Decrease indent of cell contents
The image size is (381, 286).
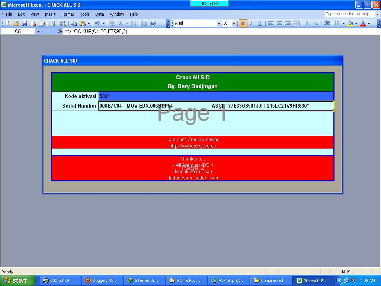[327, 23]
